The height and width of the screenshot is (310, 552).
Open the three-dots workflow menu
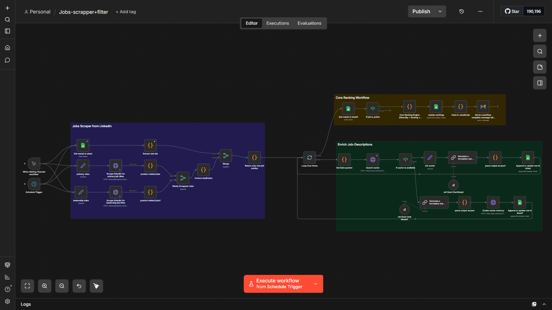tap(480, 11)
